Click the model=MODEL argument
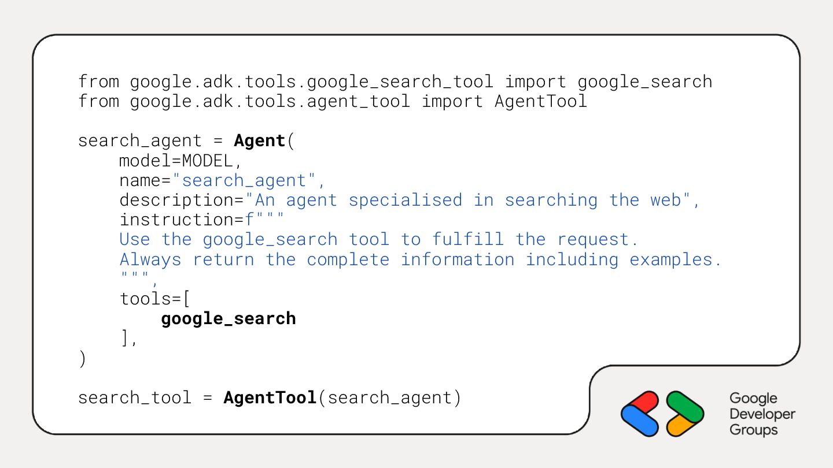The width and height of the screenshot is (833, 468). click(180, 161)
